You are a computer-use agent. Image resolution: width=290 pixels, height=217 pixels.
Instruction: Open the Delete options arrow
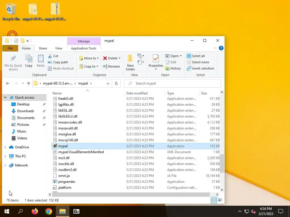pos(120,58)
